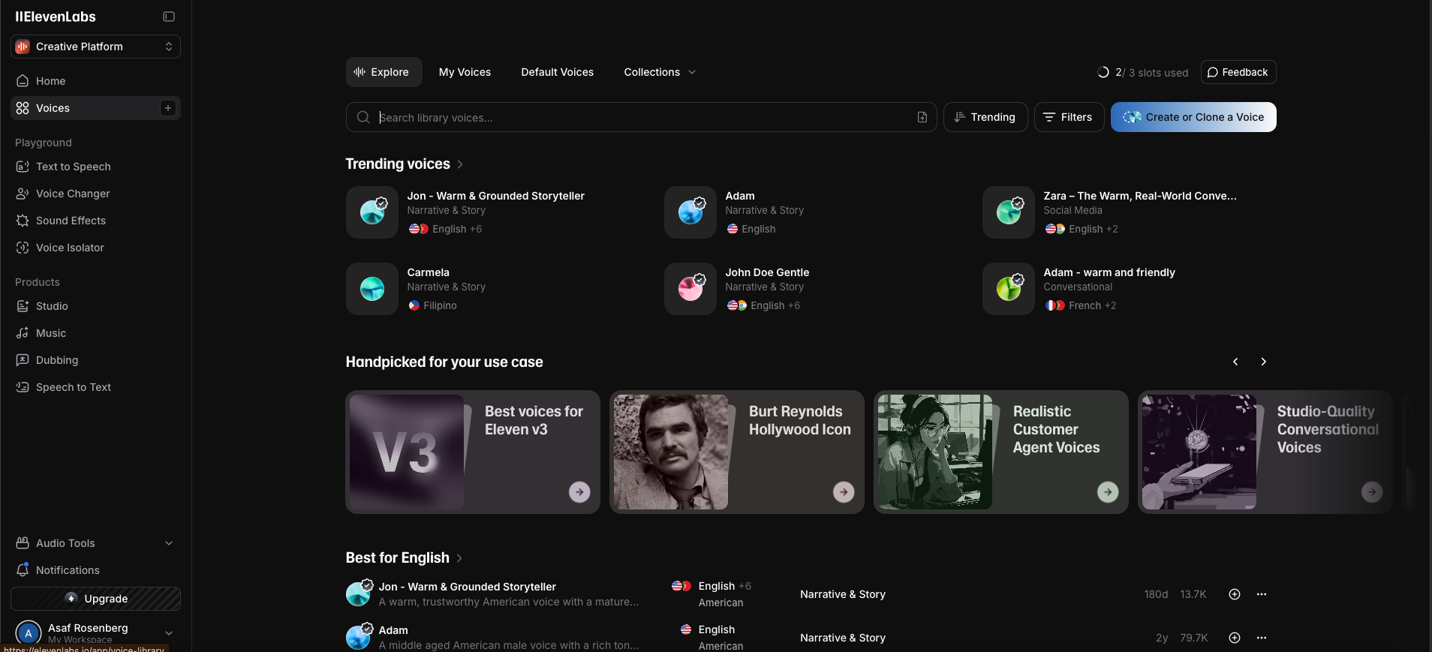Click the user avatar A
Viewport: 1432px width, 652px height.
point(29,633)
